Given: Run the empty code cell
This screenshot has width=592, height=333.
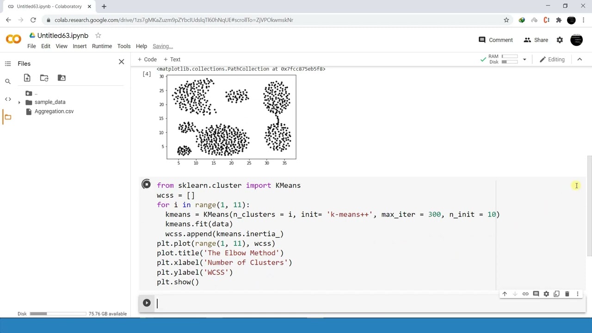Looking at the screenshot, I should (147, 303).
